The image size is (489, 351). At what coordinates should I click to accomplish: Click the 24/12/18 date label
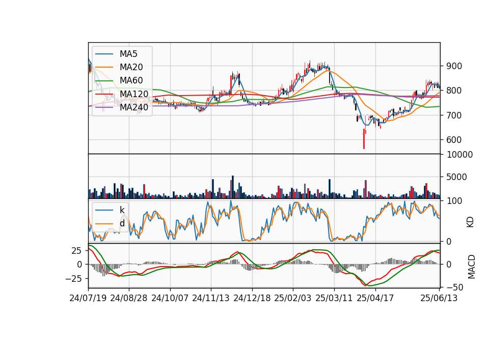coord(252,298)
